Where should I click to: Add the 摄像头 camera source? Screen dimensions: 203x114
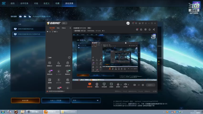click(x=97, y=85)
